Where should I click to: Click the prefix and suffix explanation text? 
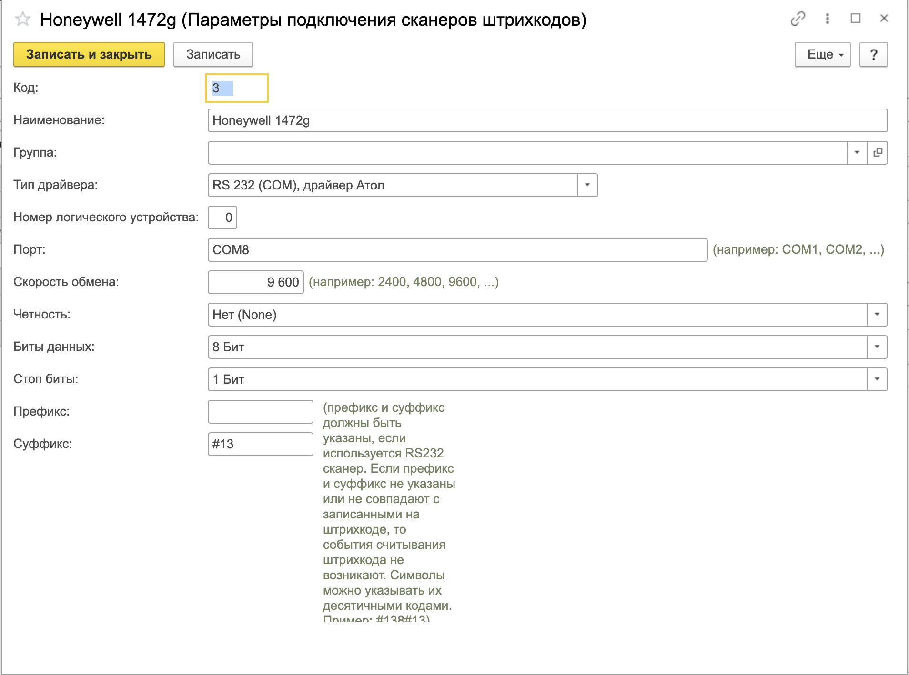(x=389, y=512)
